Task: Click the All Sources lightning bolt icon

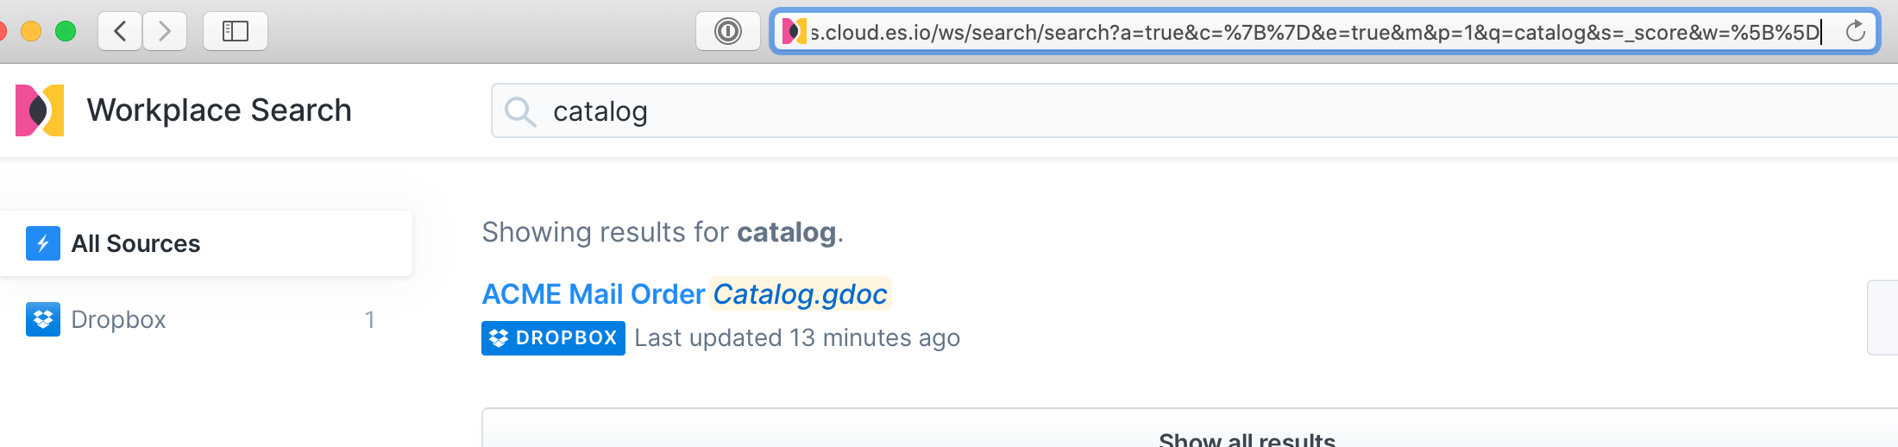Action: pos(43,243)
